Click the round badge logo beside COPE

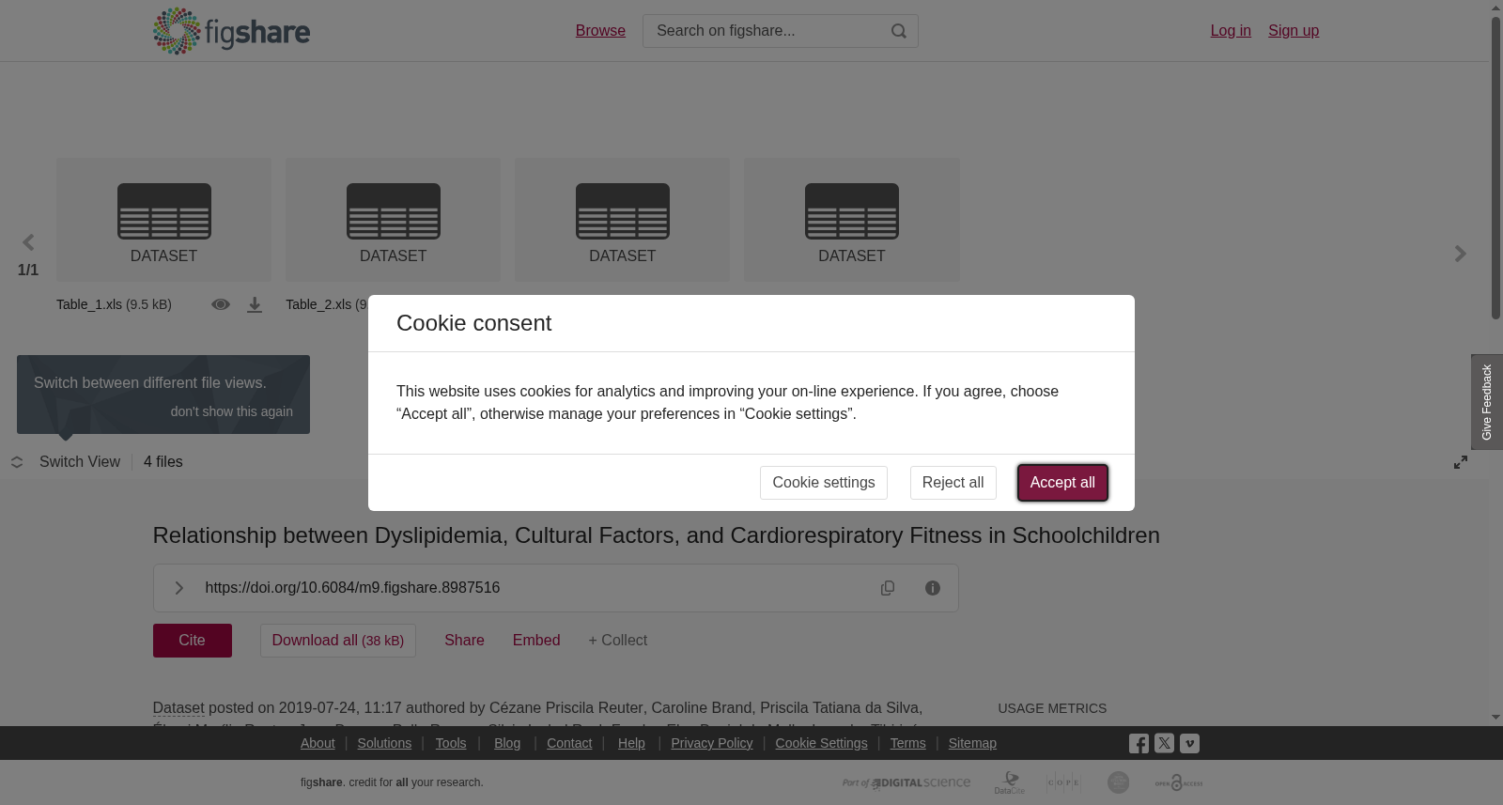[x=1118, y=782]
